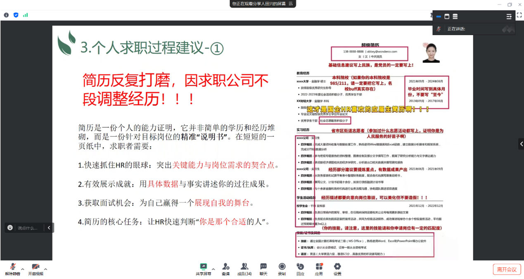
Task: Open the 聊天 chat panel
Action: pyautogui.click(x=263, y=269)
